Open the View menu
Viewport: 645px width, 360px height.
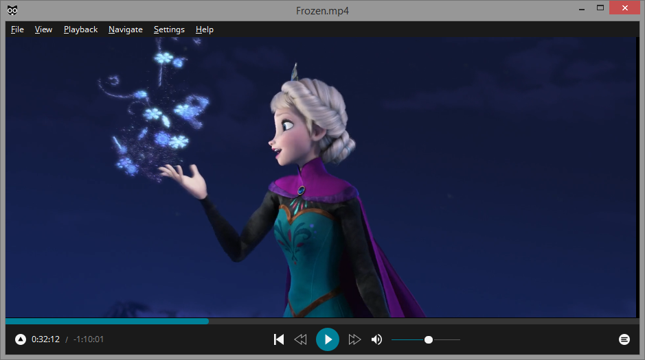[x=43, y=29]
